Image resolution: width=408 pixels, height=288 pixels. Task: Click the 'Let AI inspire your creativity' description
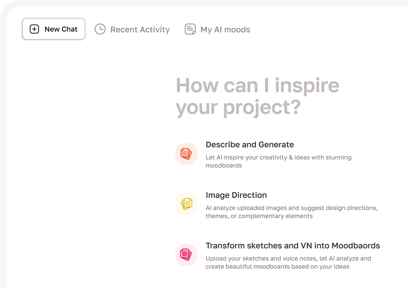278,158
